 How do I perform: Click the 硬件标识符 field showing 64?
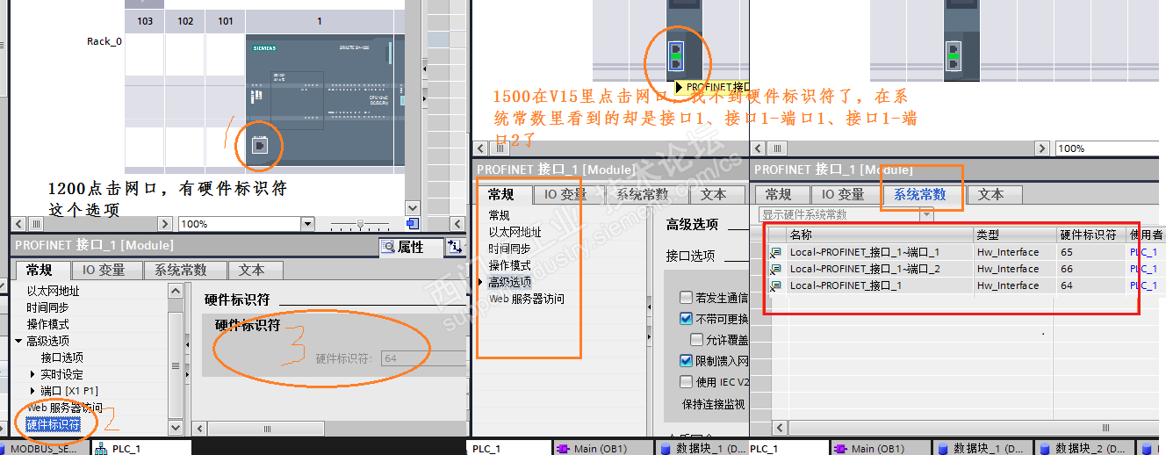(x=423, y=358)
